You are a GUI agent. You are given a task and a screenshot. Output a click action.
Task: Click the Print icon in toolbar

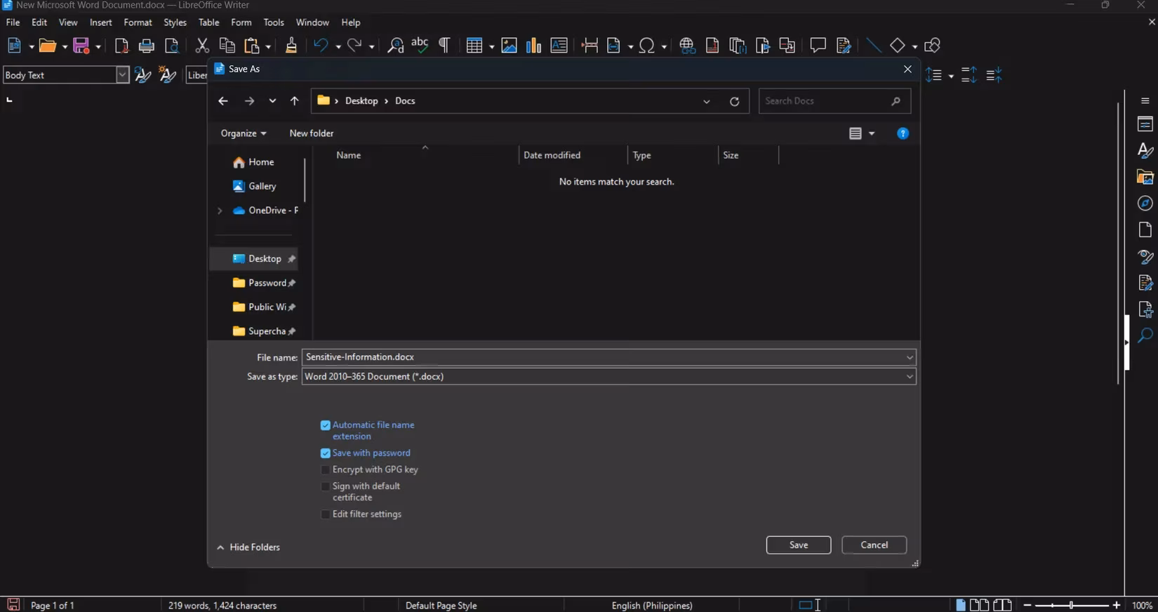point(147,46)
